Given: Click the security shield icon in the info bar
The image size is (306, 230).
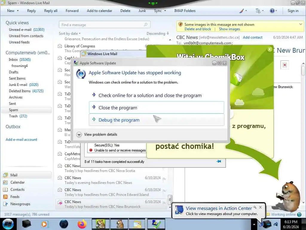Looking at the screenshot, I should (x=180, y=25).
